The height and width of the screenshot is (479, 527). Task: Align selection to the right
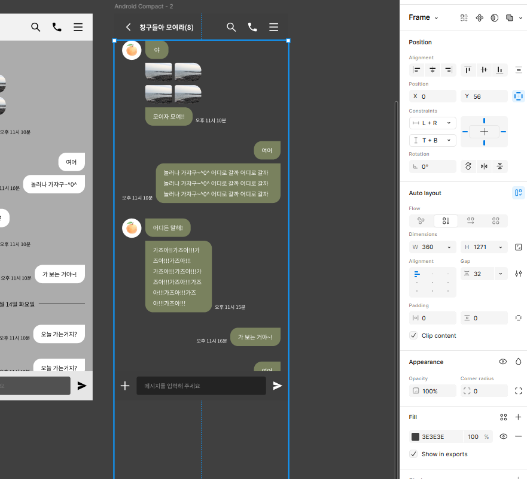click(x=449, y=69)
